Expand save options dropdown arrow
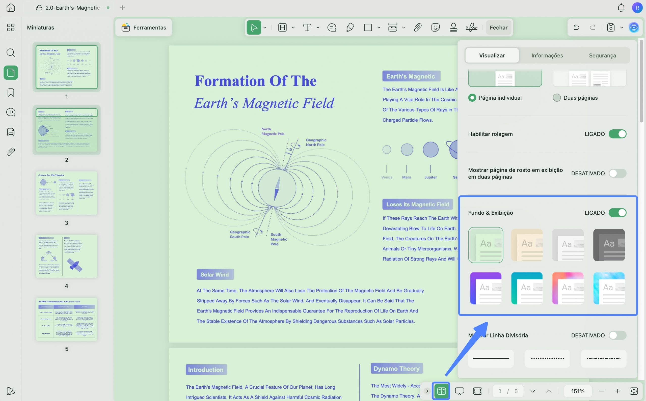The width and height of the screenshot is (646, 401). coord(621,27)
